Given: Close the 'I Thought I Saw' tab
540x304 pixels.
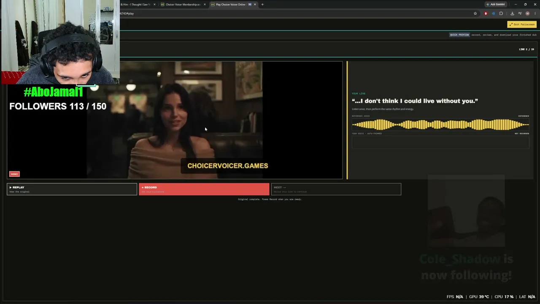Looking at the screenshot, I should point(154,5).
